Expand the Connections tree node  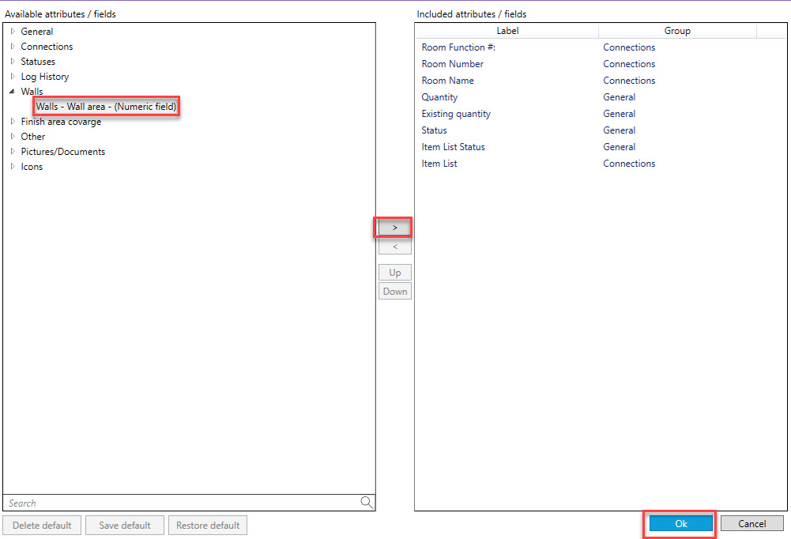(13, 47)
